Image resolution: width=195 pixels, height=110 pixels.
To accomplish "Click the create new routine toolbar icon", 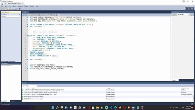I will [x=16, y=9].
